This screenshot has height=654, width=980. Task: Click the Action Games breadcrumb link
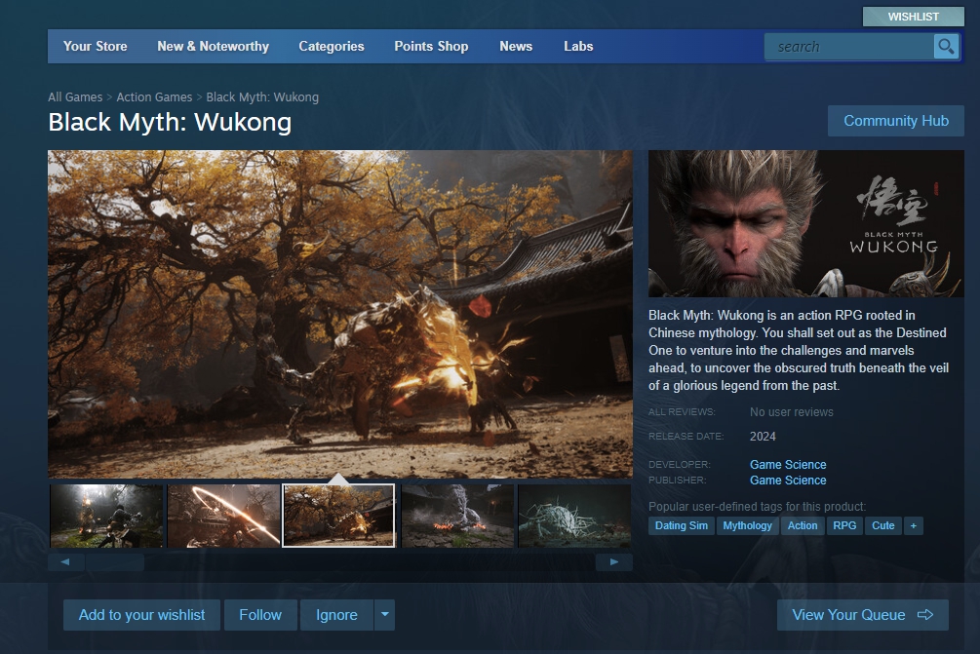156,97
